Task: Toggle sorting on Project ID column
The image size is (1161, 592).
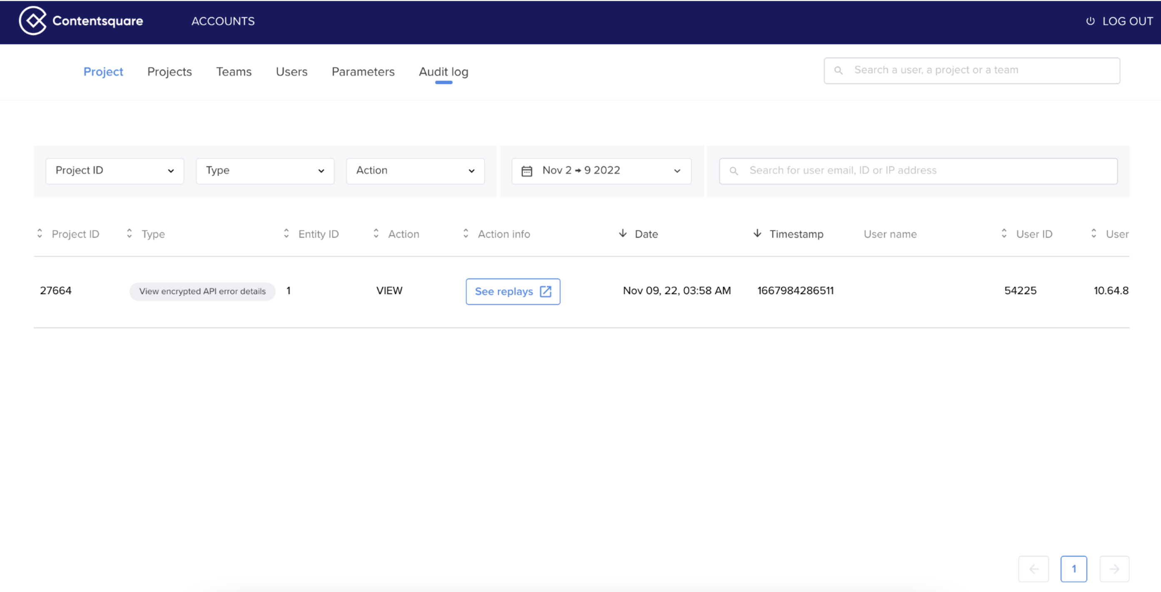Action: [x=40, y=234]
